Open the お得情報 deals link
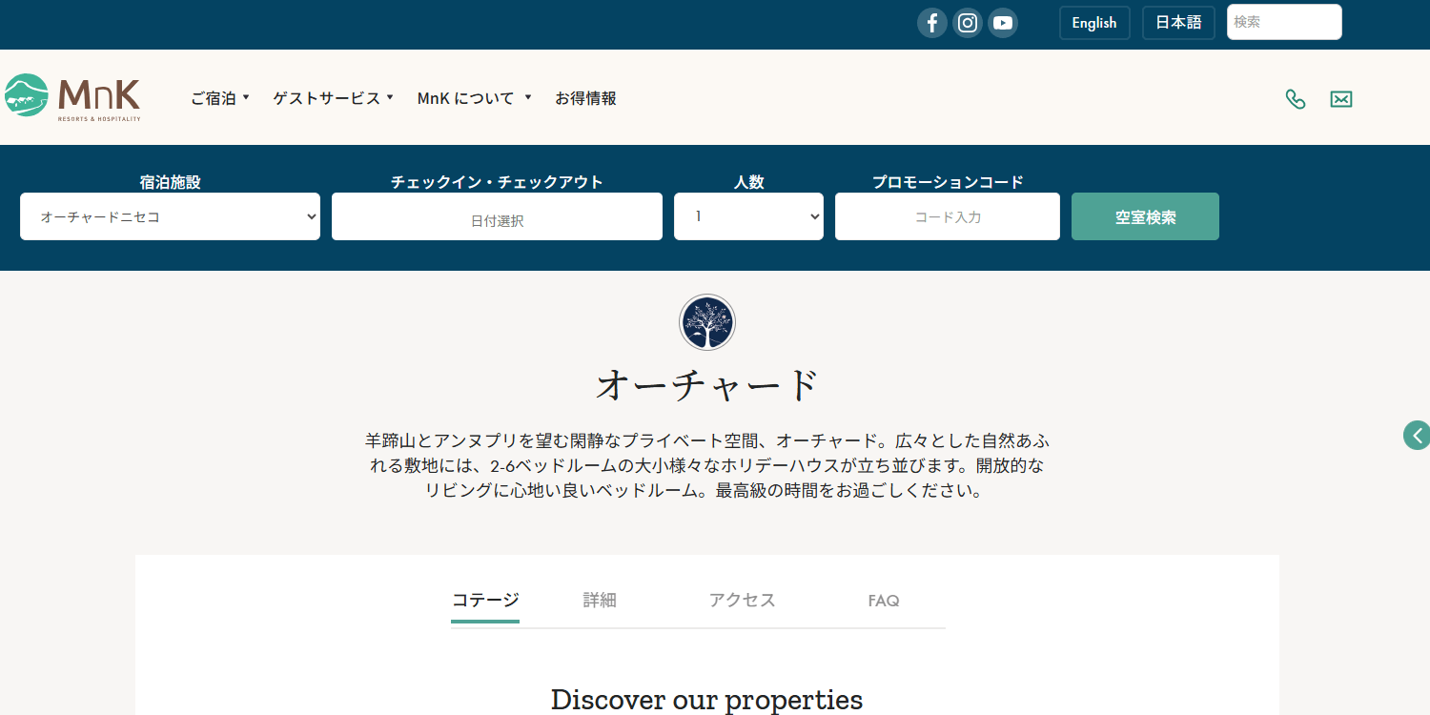 coord(585,98)
